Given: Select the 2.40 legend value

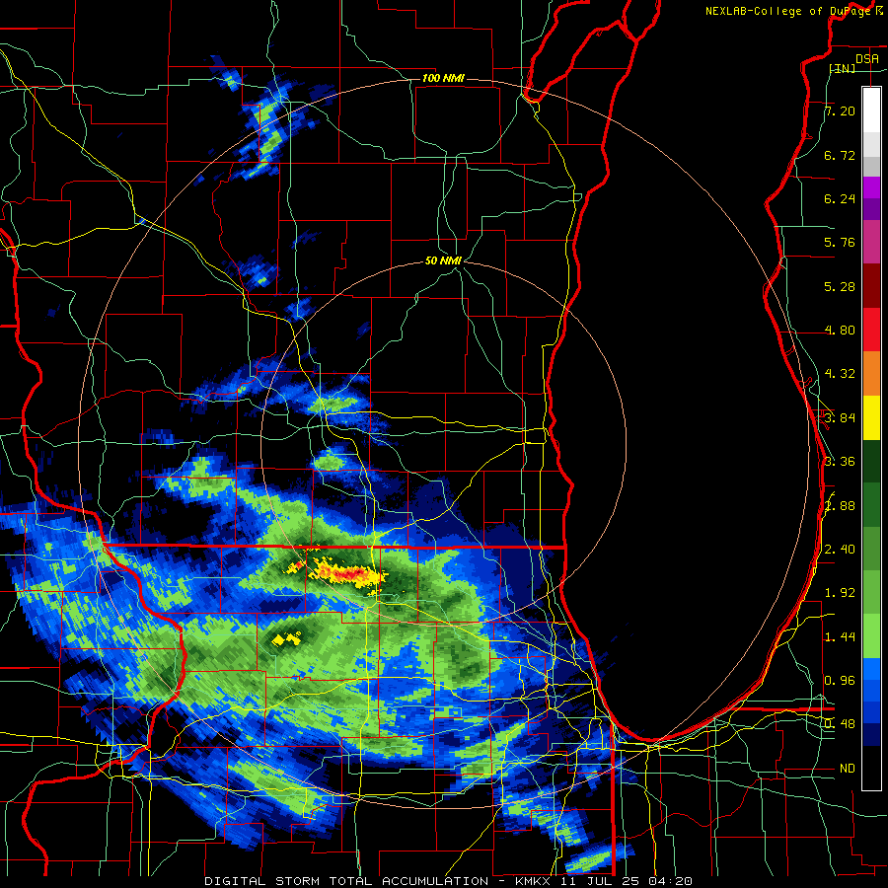Looking at the screenshot, I should click(840, 550).
